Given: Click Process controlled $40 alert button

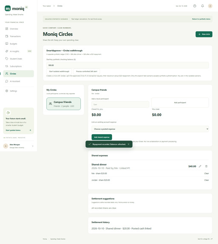Looking at the screenshot, I should point(87,72).
